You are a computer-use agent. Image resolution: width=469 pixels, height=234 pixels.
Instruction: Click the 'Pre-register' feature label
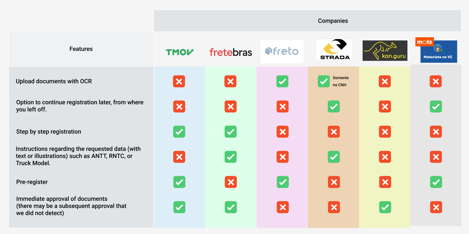[x=32, y=182]
